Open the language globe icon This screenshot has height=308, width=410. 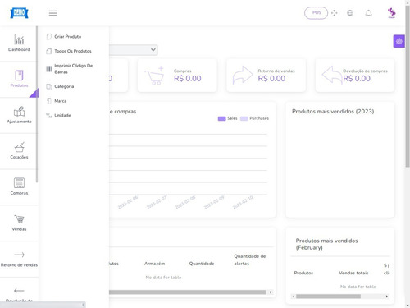350,13
